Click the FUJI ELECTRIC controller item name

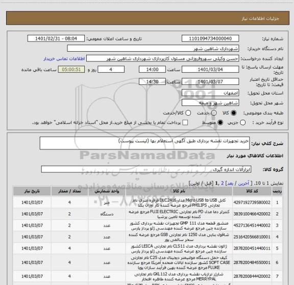tap(179, 214)
